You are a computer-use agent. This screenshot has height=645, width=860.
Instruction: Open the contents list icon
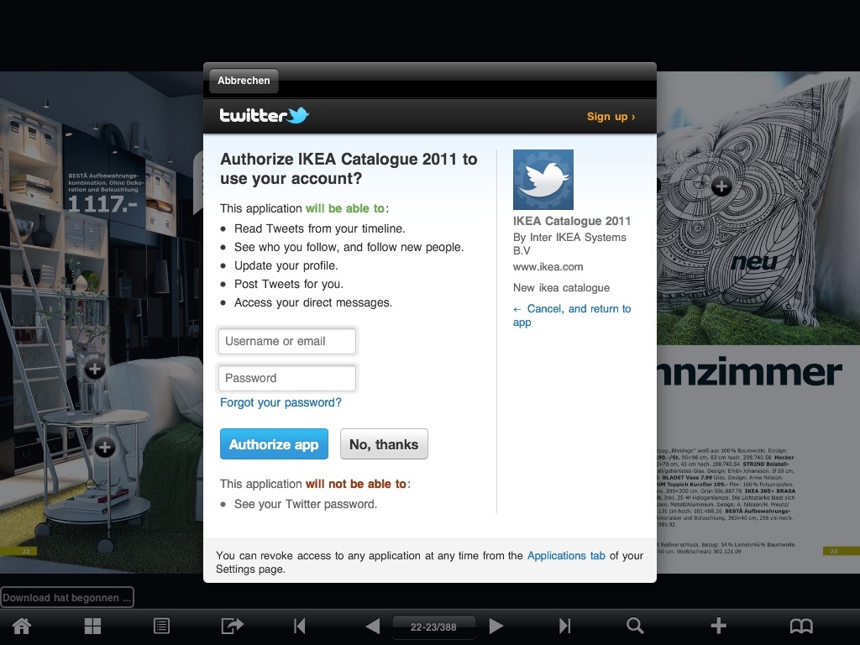coord(162,626)
